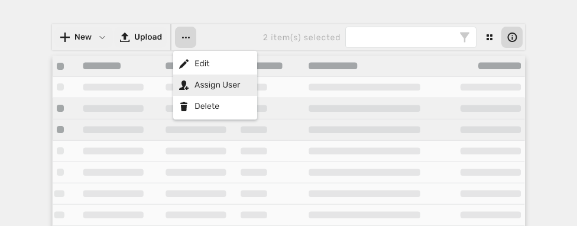Click the upload arrow icon

[125, 37]
